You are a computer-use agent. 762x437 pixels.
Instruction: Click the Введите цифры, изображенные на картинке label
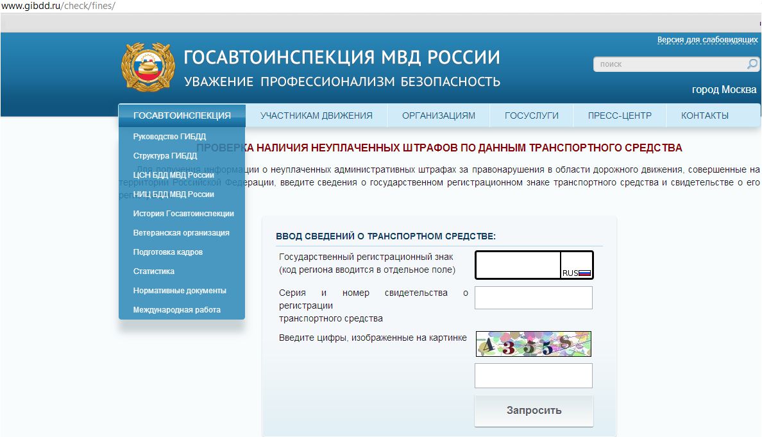click(x=373, y=338)
